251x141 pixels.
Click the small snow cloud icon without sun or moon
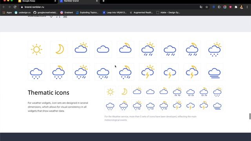(x=110, y=107)
